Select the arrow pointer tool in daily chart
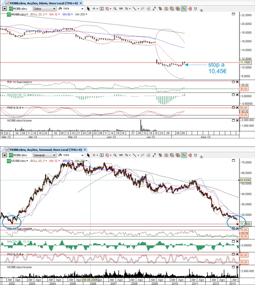The height and width of the screenshot is (285, 255). [x=89, y=9]
